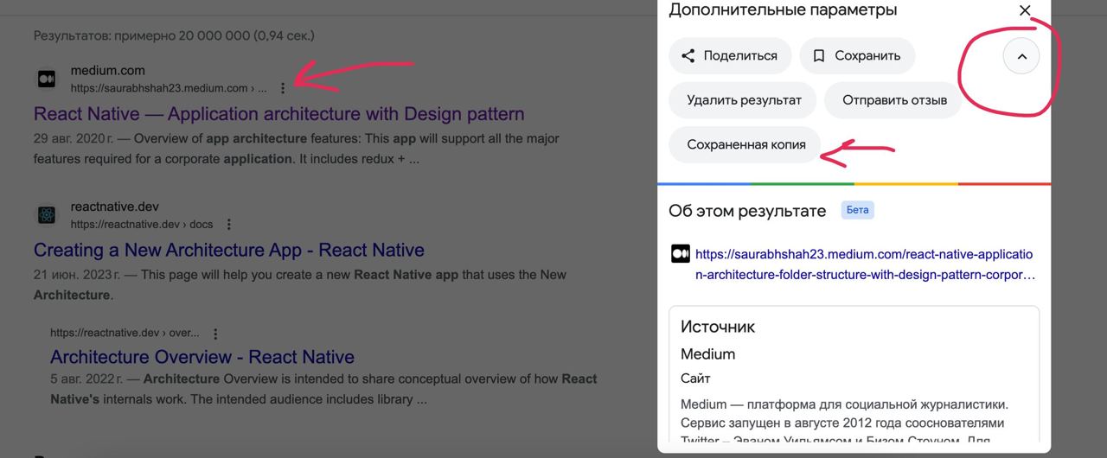The height and width of the screenshot is (458, 1107).
Task: Click the Дополнительные параметры panel title
Action: tap(783, 10)
